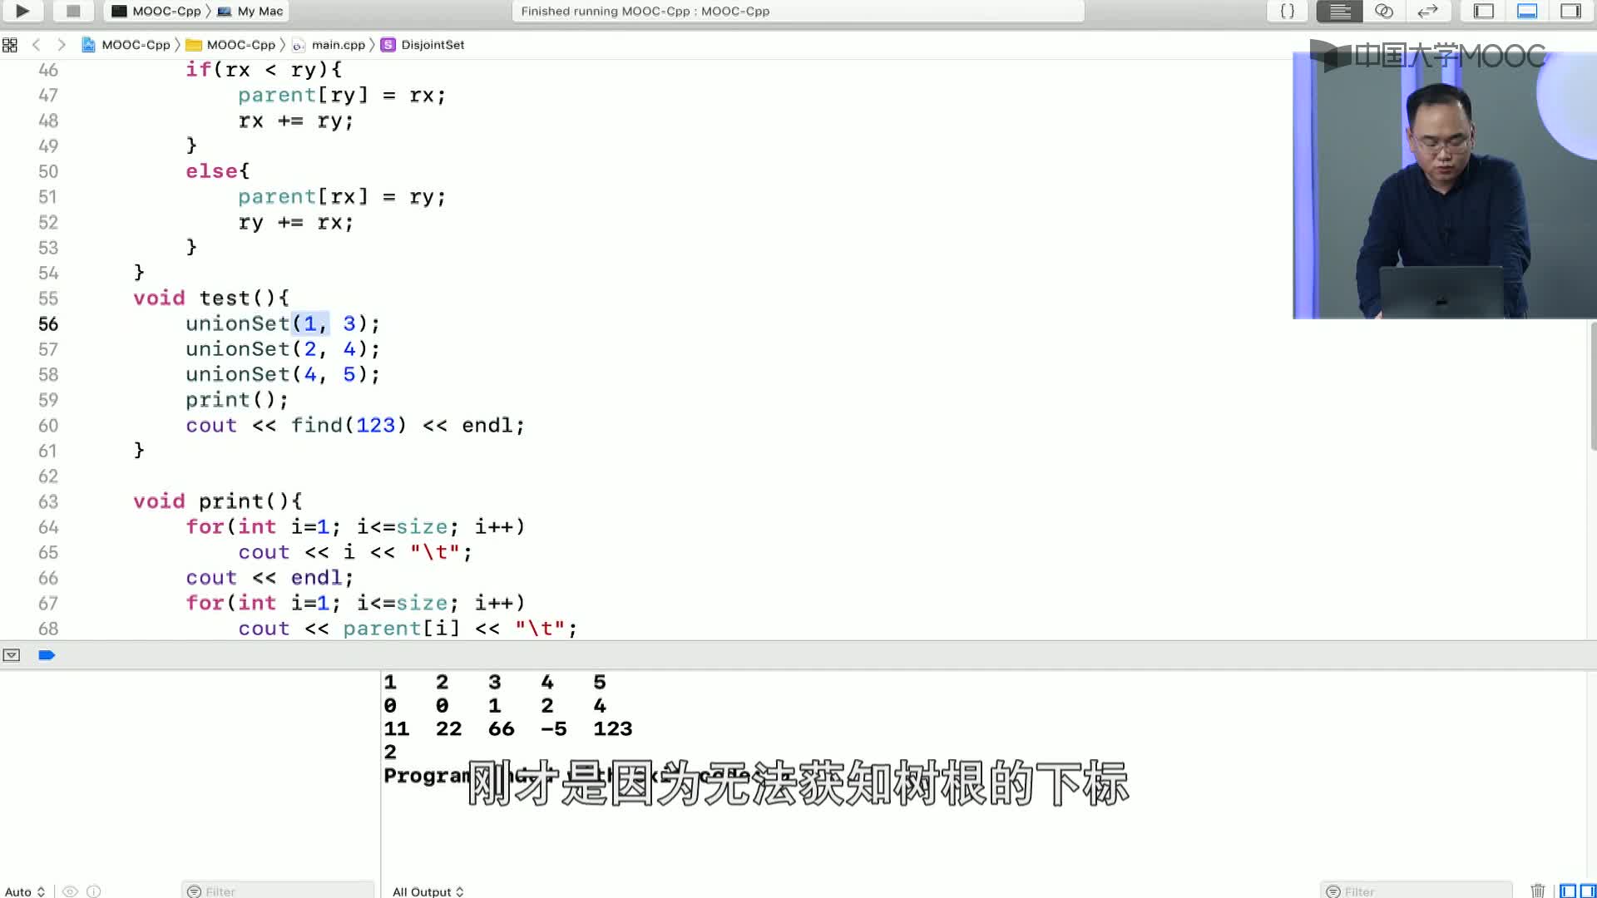Show the assistant editor
This screenshot has height=898, width=1597.
tap(1384, 11)
